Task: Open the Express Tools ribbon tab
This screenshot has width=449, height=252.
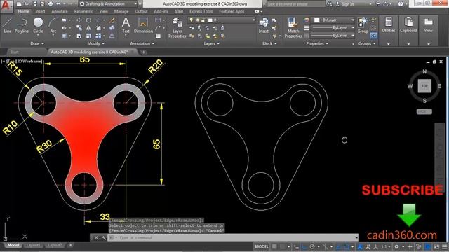Action: (x=201, y=11)
